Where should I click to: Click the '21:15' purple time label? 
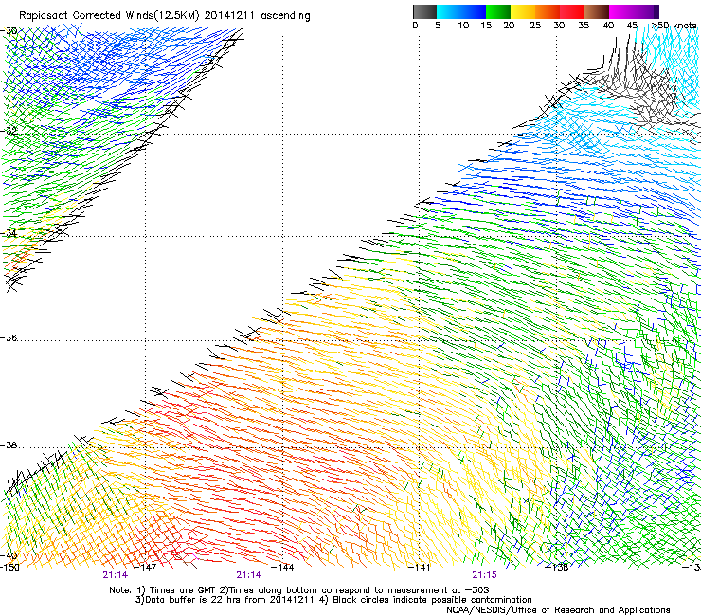pos(484,575)
